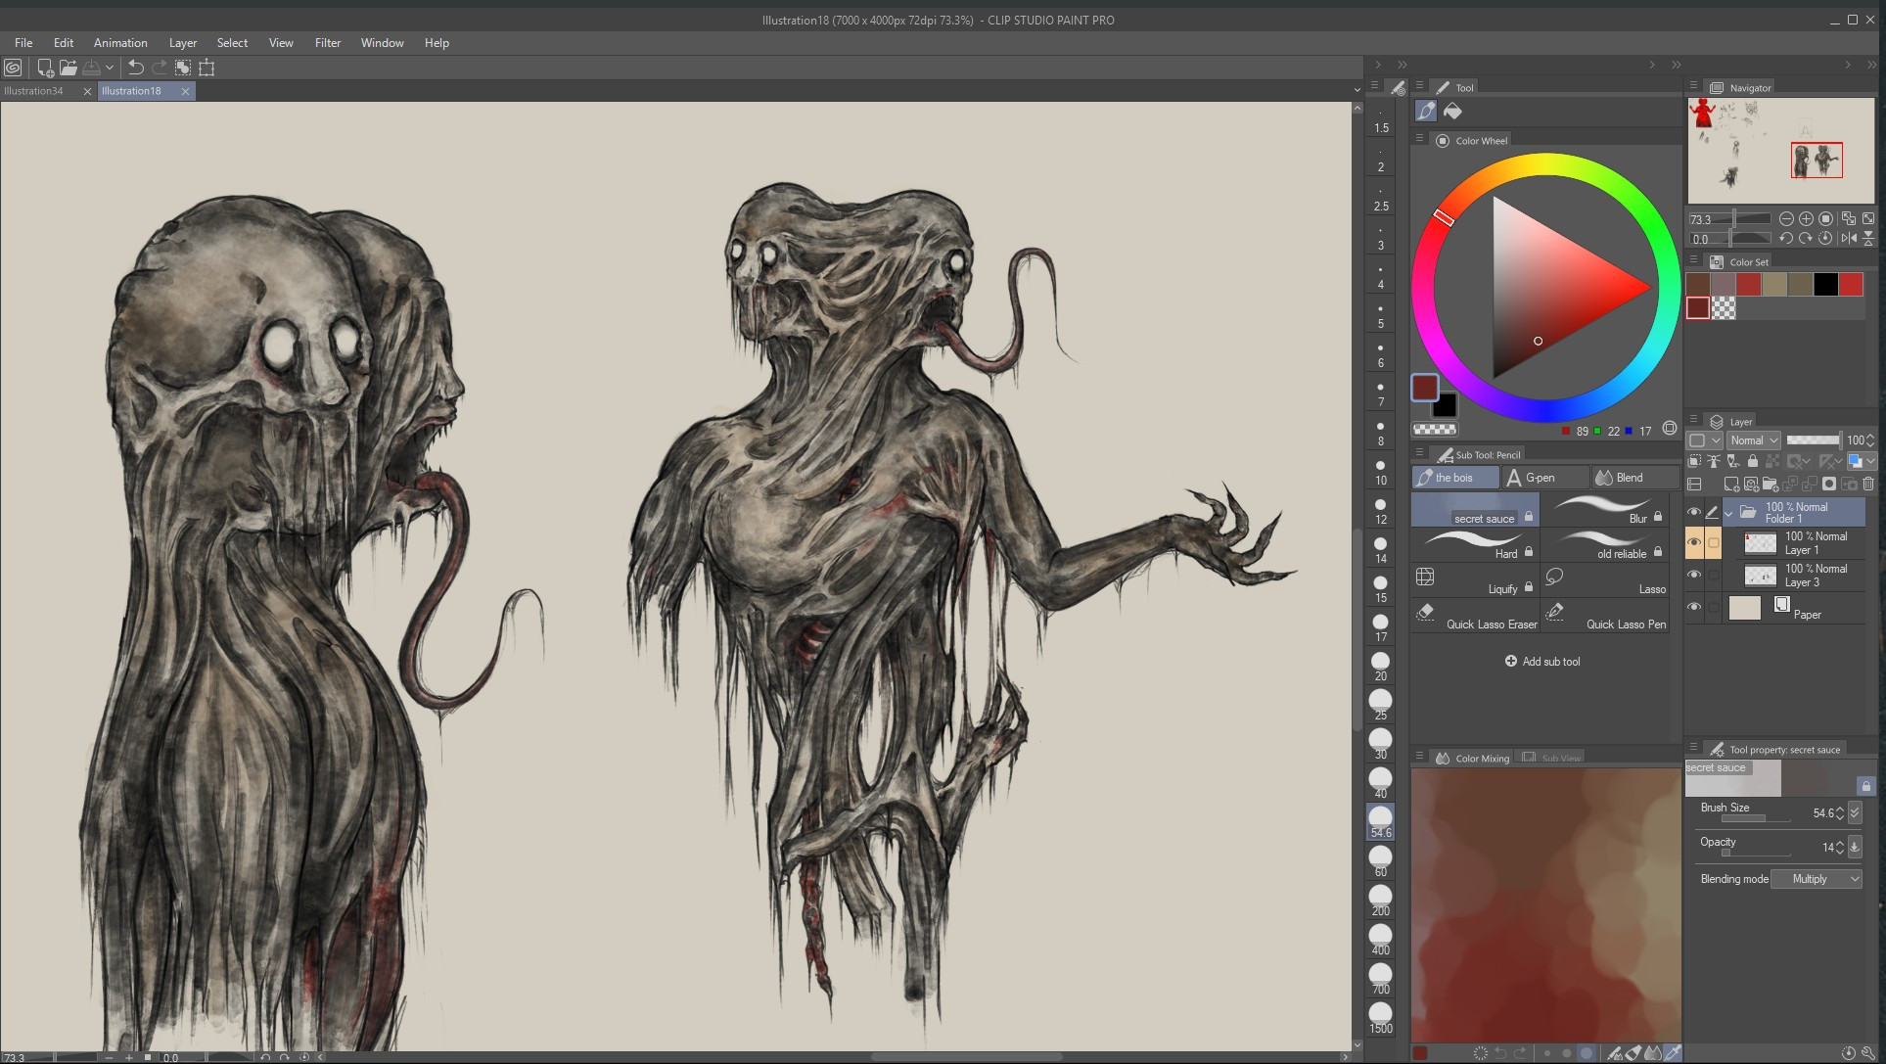Select Quick Lasso Pen sub tool
The width and height of the screenshot is (1886, 1064).
[1604, 615]
